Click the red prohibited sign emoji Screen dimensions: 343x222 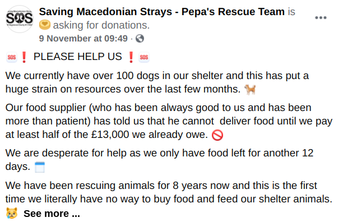[217, 135]
